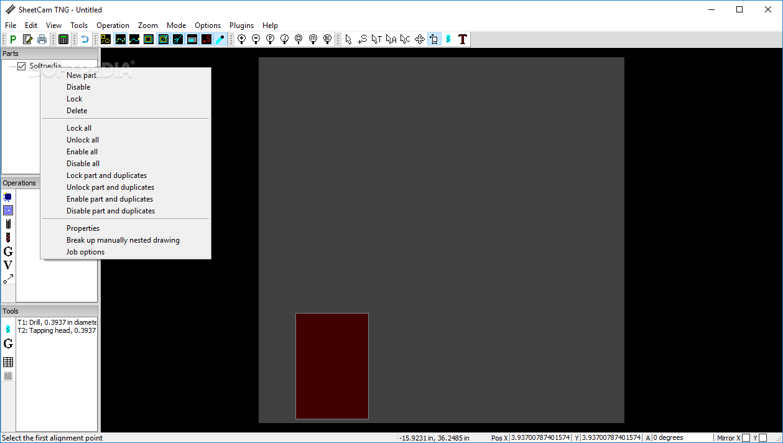783x443 pixels.
Task: Add contour operation with blue shape icon
Action: click(8, 197)
